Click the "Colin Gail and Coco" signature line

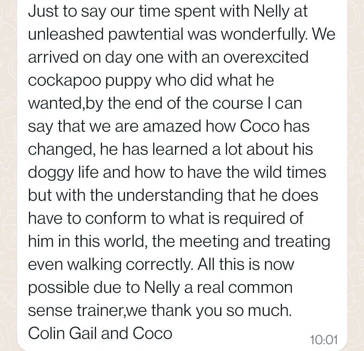click(x=100, y=334)
